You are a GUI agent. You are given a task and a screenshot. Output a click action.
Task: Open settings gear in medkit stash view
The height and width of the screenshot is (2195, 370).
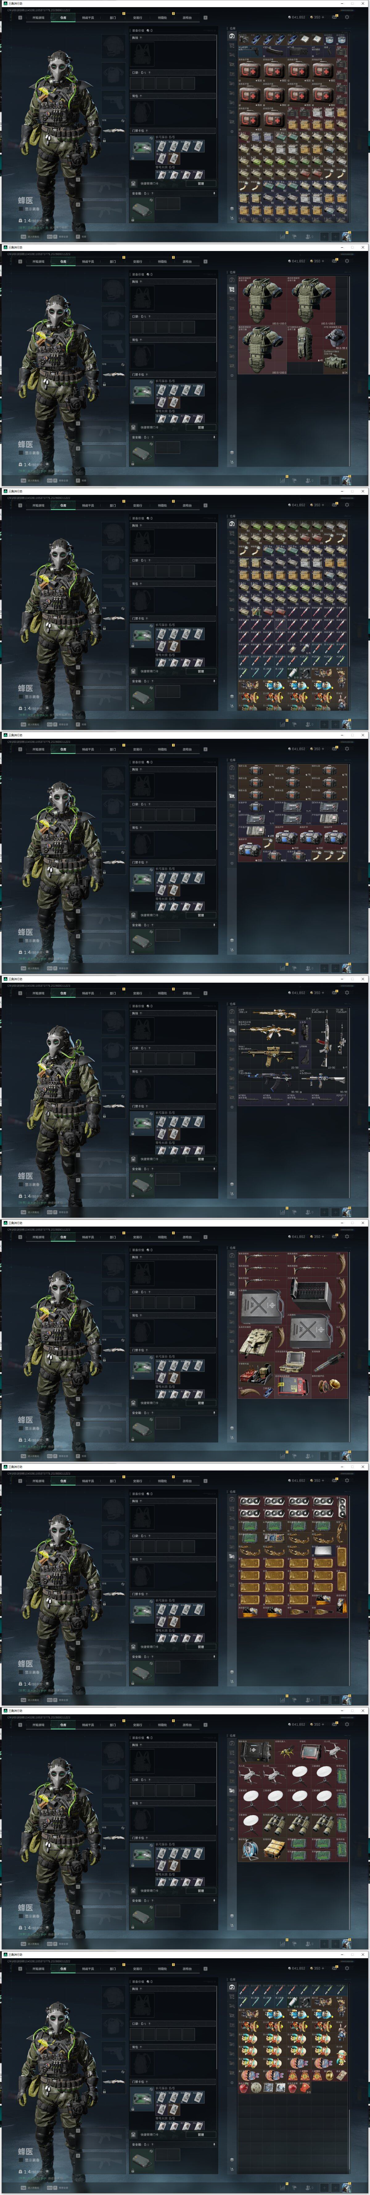tap(347, 17)
